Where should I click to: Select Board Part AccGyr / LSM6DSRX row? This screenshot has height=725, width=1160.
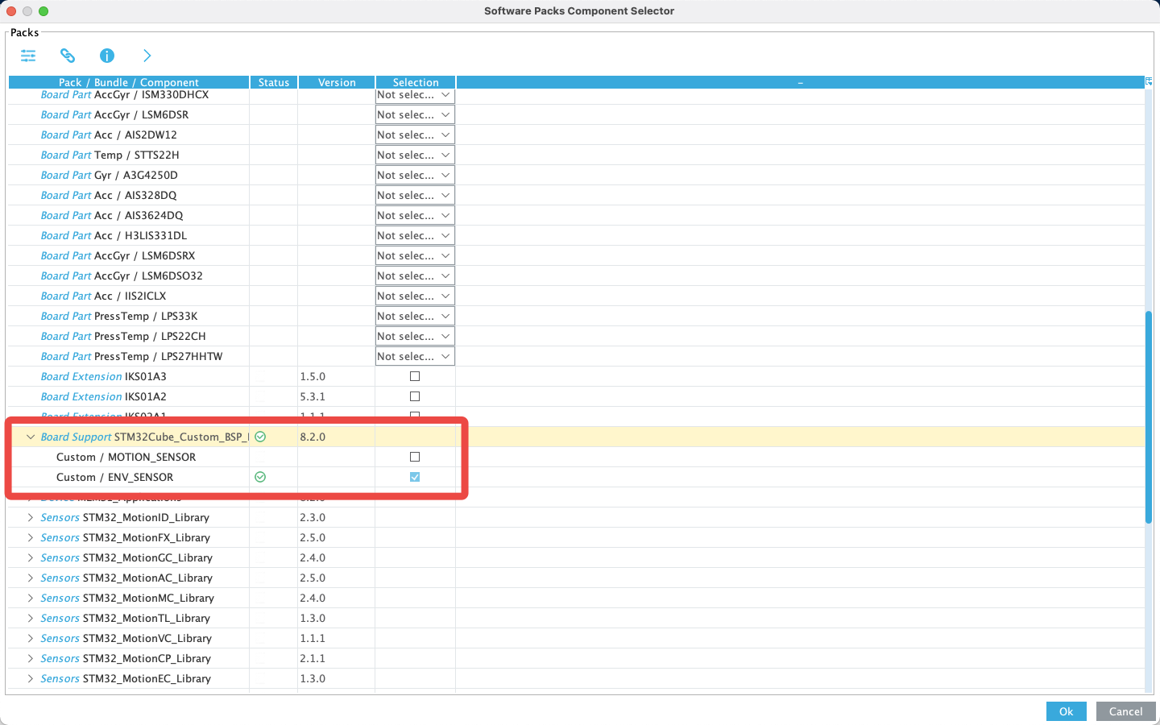[x=118, y=255]
